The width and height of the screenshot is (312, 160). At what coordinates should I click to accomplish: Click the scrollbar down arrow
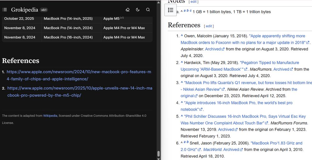point(158,159)
